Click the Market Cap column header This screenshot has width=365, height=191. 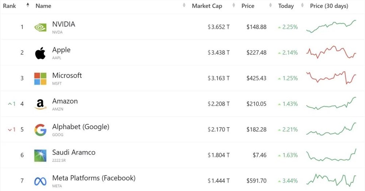point(207,6)
